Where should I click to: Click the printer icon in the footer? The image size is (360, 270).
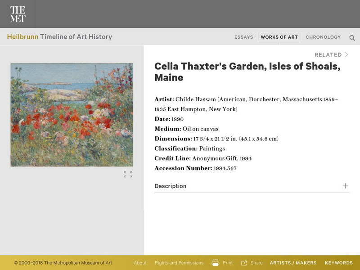216,263
